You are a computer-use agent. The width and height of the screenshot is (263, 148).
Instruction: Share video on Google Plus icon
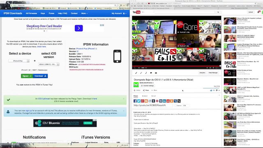click(x=143, y=101)
